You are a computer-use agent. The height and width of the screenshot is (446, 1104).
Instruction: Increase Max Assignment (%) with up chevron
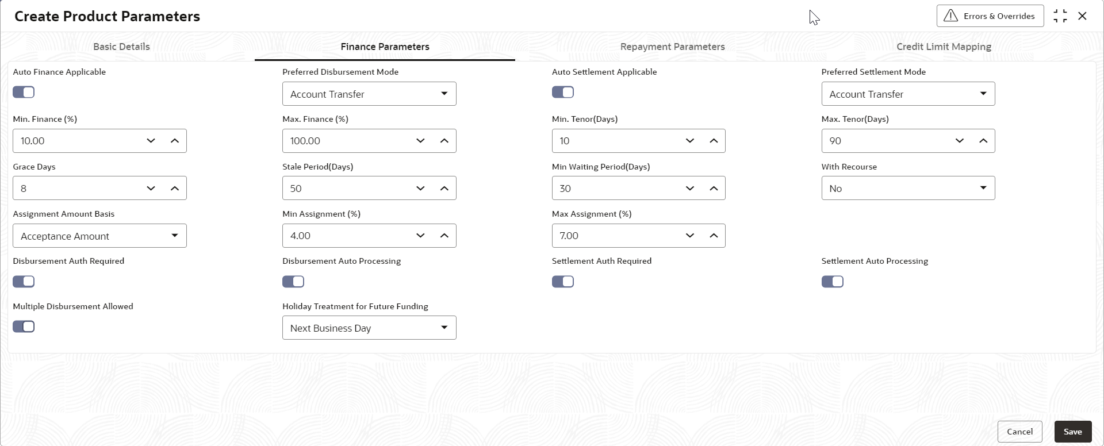(714, 236)
